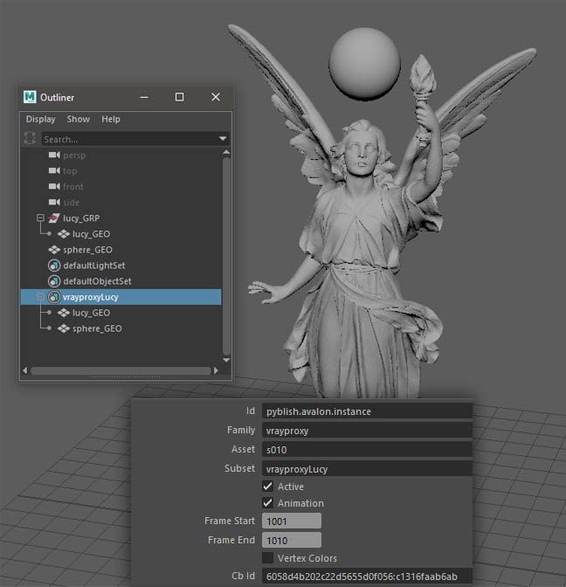The image size is (566, 587).
Task: Click the side camera icon in Outliner
Action: [54, 202]
